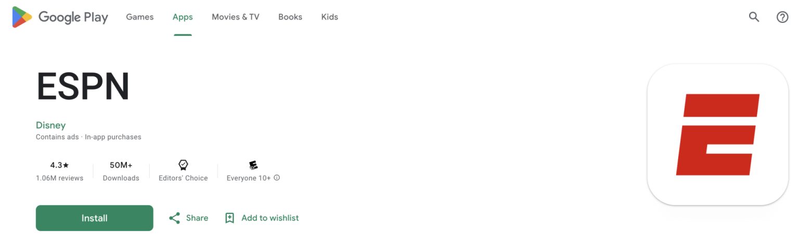
Task: Switch to the Games tab
Action: click(139, 17)
